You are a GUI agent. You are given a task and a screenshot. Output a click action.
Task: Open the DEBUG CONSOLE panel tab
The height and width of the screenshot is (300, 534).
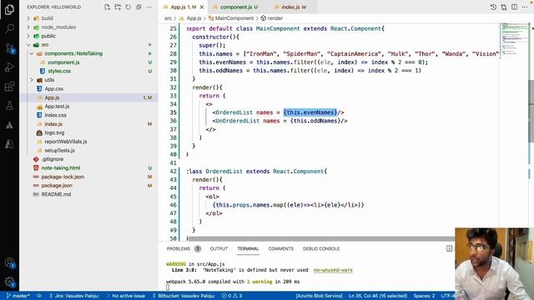pos(321,248)
